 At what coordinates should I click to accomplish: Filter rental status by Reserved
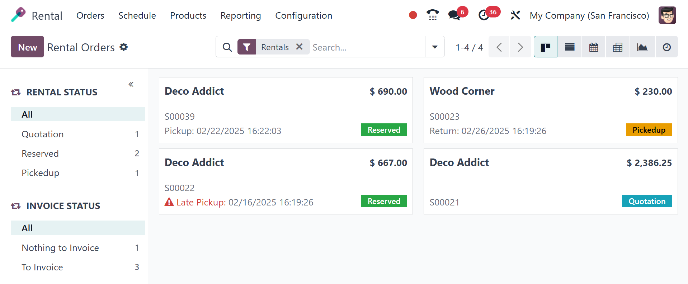coord(40,153)
